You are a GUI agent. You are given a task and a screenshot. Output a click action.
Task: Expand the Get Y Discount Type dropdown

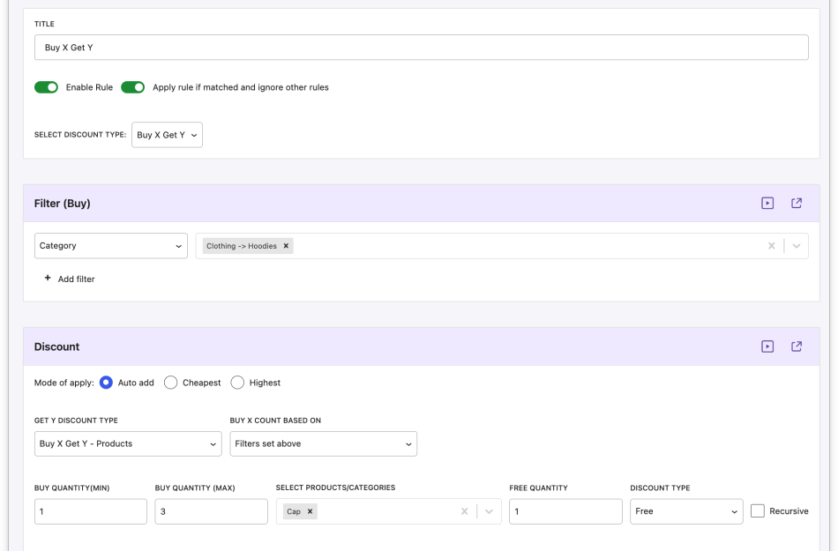[127, 443]
